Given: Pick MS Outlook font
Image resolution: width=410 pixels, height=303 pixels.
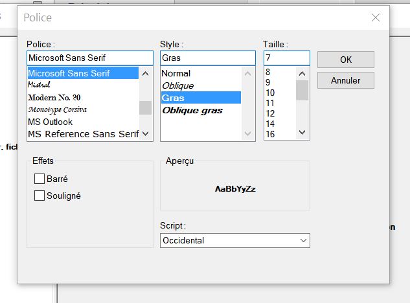Looking at the screenshot, I should coord(51,122).
